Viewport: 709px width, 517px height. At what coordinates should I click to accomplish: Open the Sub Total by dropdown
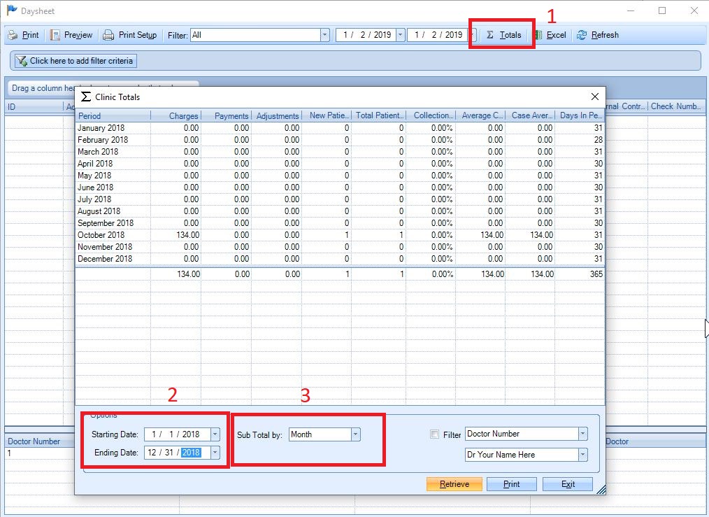coord(354,434)
